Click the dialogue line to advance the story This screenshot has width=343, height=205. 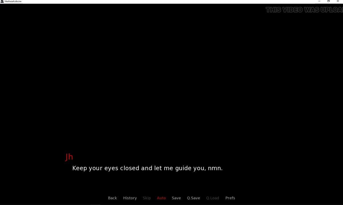click(x=147, y=168)
